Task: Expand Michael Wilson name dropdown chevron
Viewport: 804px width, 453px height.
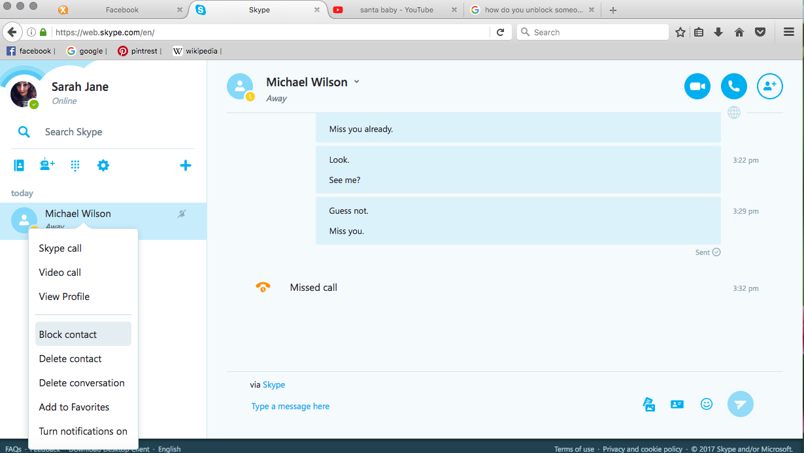Action: coord(356,82)
